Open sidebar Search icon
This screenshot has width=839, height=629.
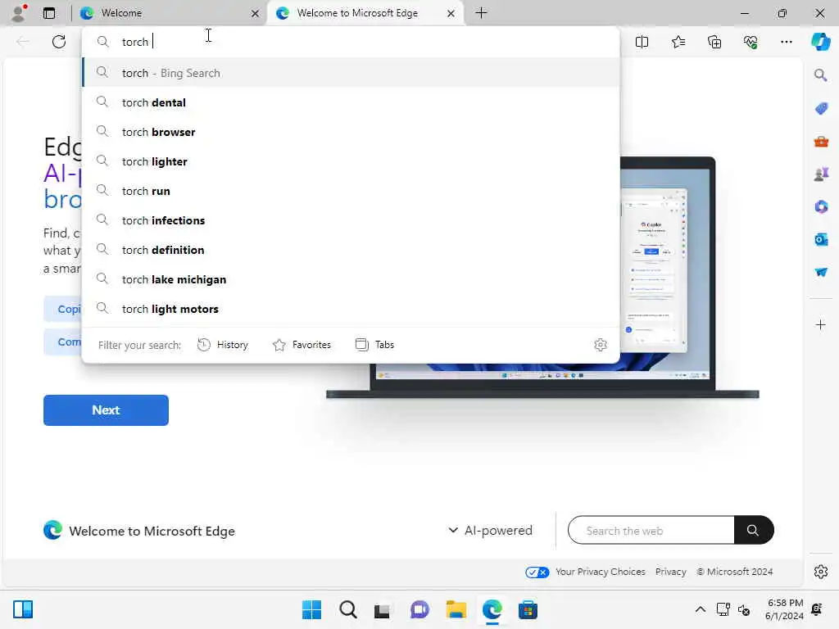pyautogui.click(x=820, y=75)
